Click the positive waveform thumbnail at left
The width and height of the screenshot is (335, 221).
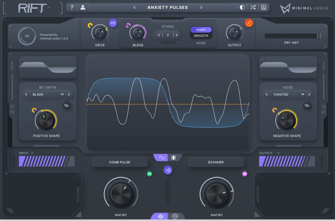tap(47, 67)
